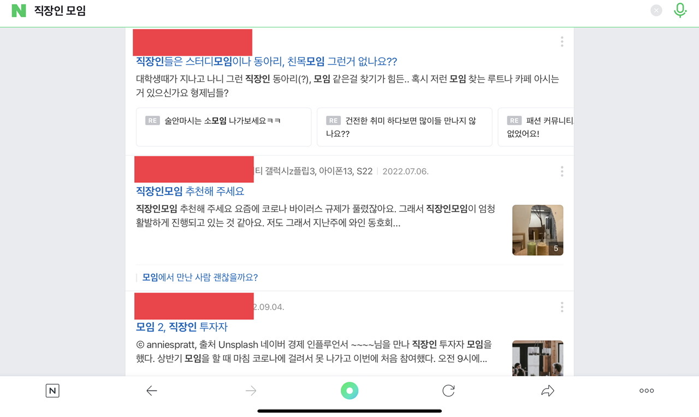Open reply card 건전한 취미 하다보면
This screenshot has height=417, width=699.
point(404,127)
